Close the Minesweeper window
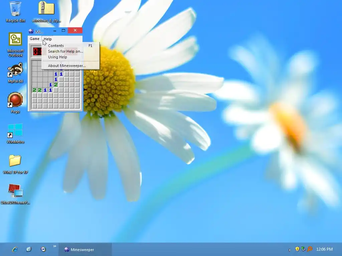Screen dimensions: 342x256 coord(75,30)
